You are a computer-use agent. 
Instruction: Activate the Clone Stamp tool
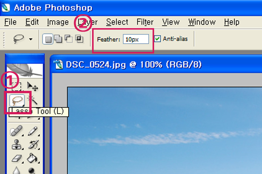17,145
